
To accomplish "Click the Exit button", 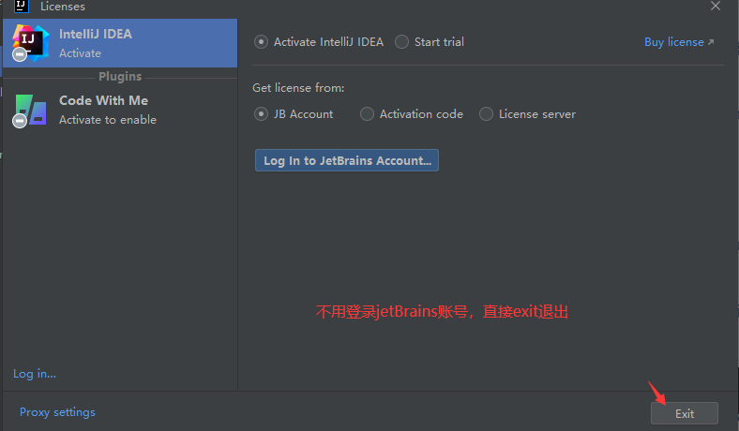I will tap(684, 413).
